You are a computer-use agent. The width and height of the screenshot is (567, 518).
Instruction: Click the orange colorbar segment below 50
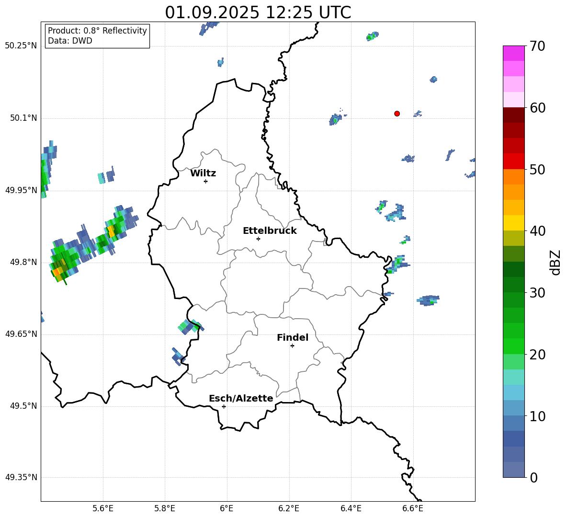[x=513, y=177]
